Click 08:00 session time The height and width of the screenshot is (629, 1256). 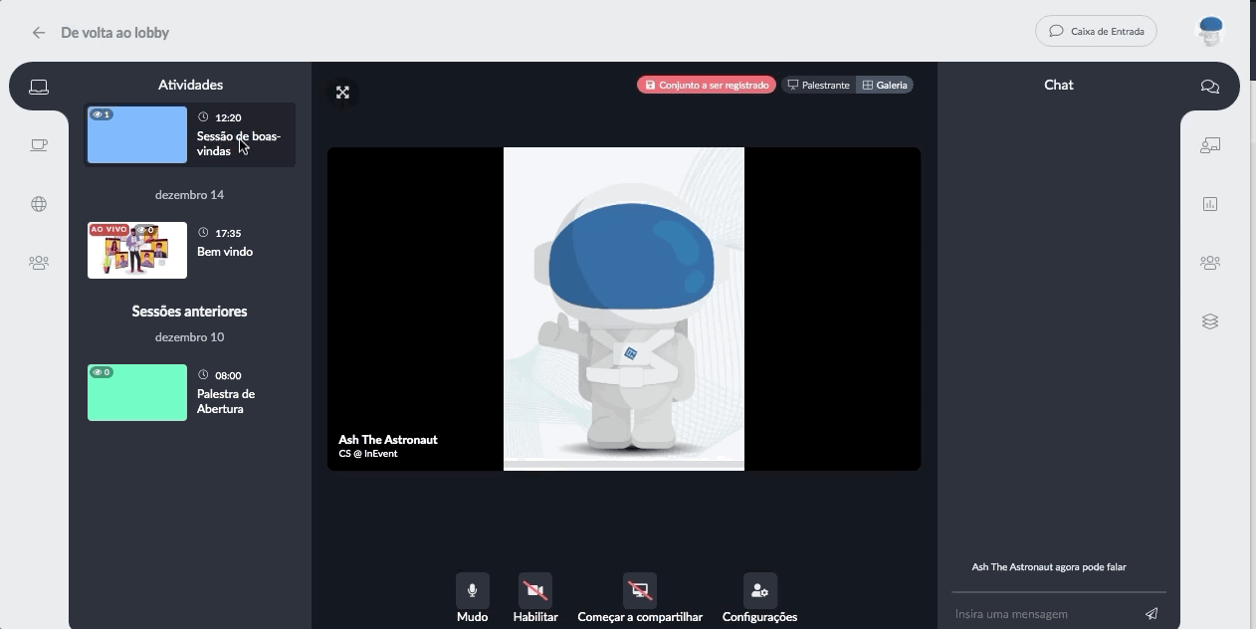tap(228, 375)
